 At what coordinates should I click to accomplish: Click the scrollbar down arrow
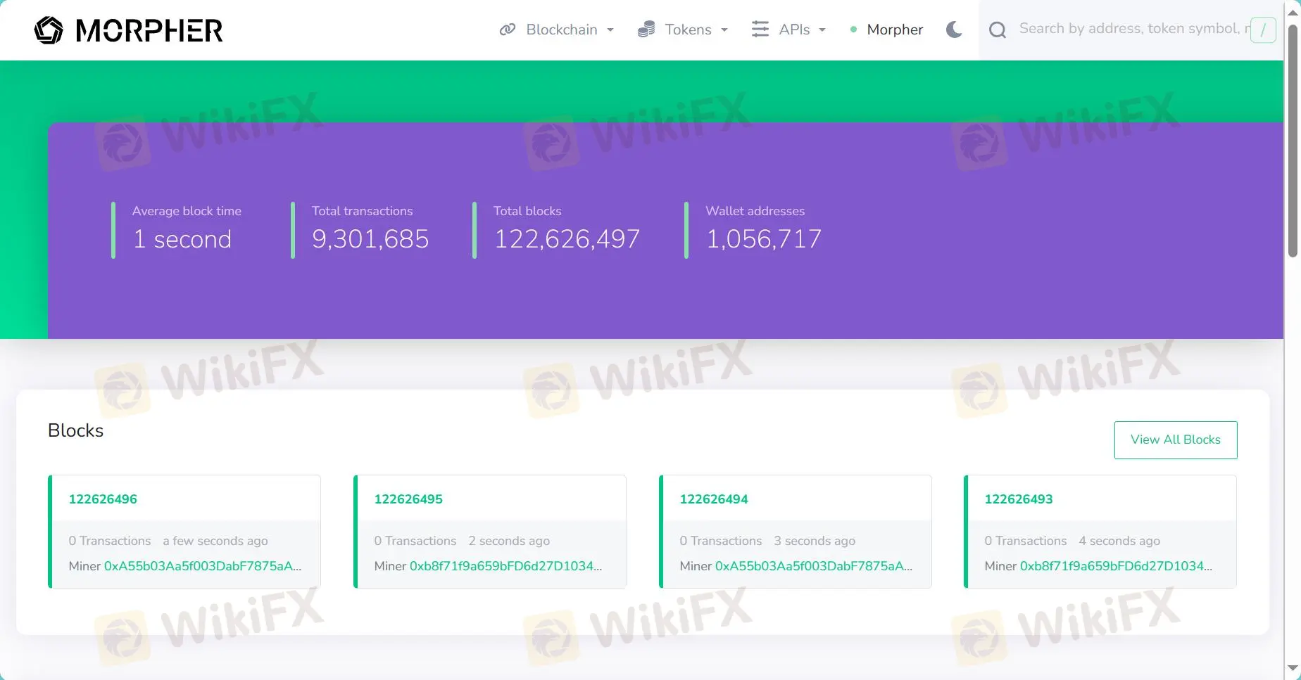[x=1293, y=668]
